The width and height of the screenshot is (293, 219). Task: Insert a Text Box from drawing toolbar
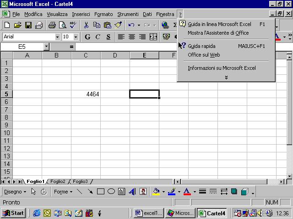[x=122, y=192]
